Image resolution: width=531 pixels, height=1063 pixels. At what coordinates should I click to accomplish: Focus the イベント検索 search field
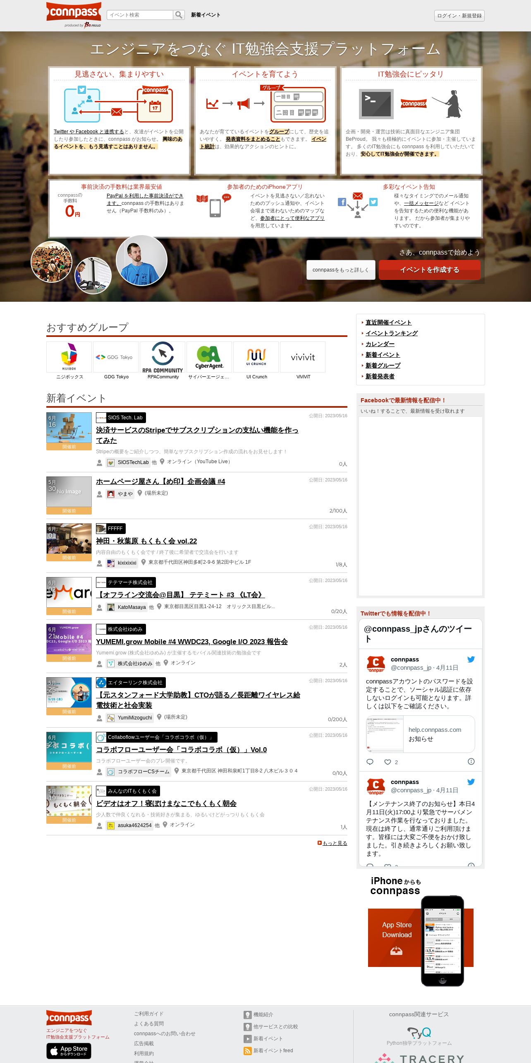click(x=140, y=15)
